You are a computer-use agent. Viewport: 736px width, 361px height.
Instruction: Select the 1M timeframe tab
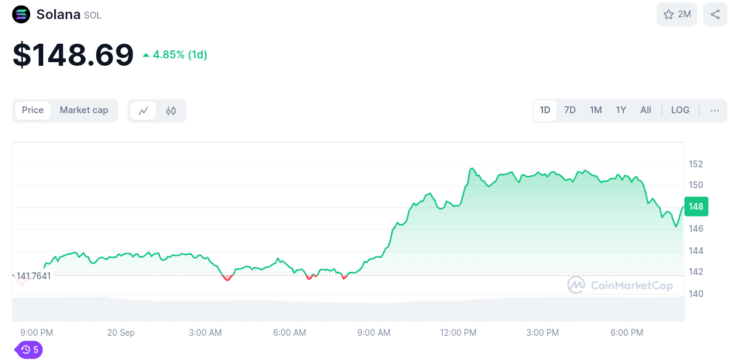[x=595, y=110]
